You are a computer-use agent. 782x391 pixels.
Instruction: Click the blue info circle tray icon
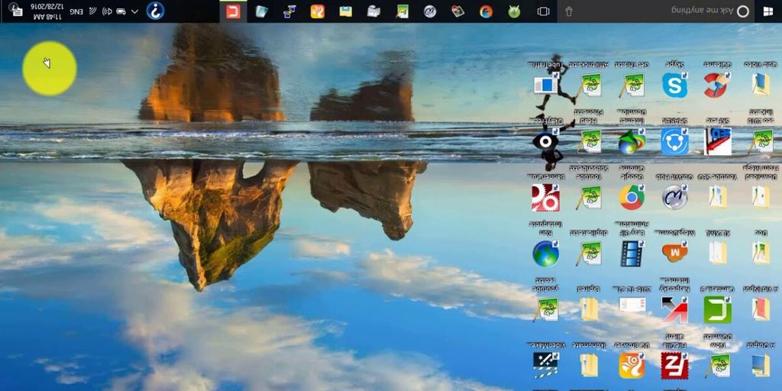click(156, 11)
